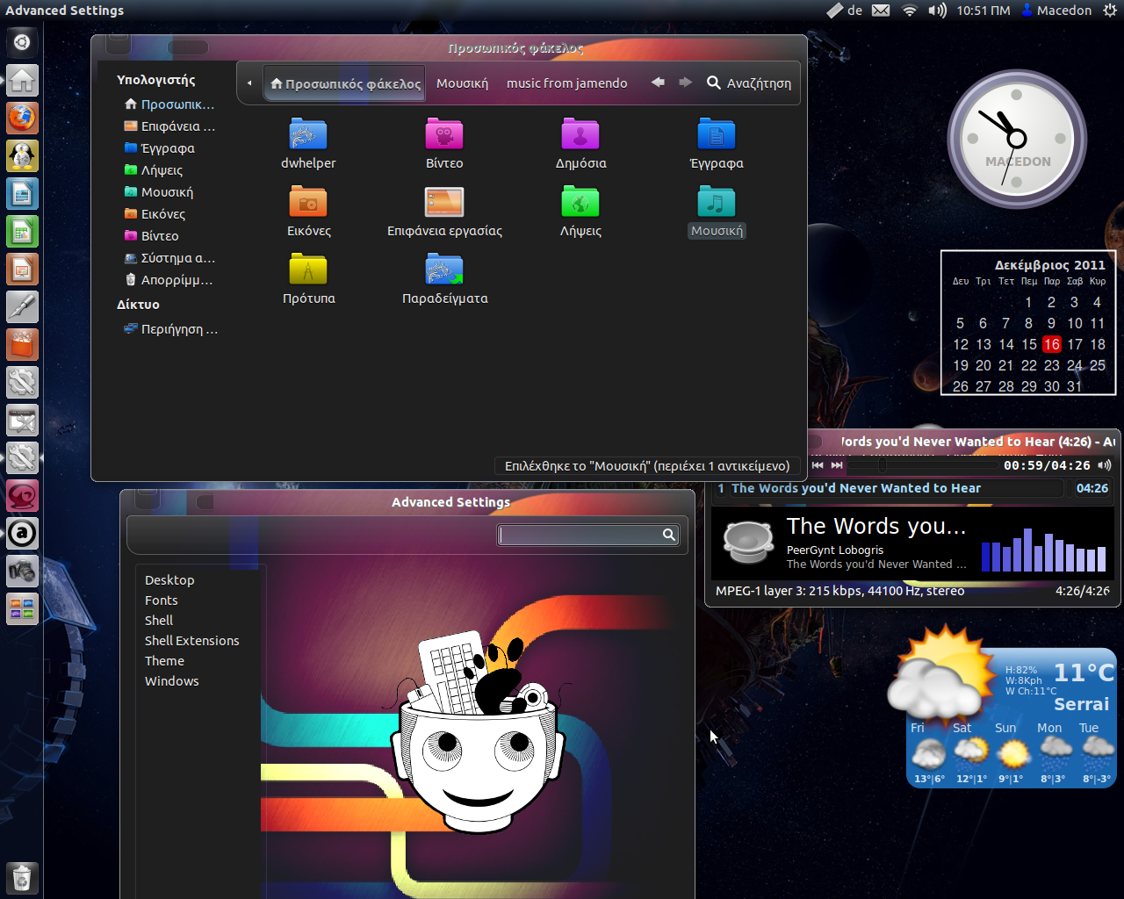
Task: Open the sound volume indicator menu
Action: click(937, 11)
